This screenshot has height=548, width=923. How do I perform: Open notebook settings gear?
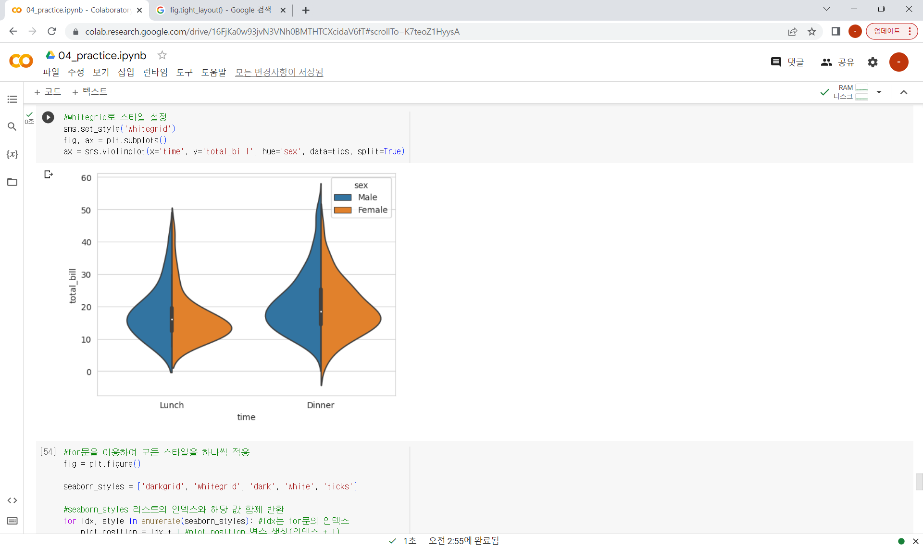[x=873, y=62]
